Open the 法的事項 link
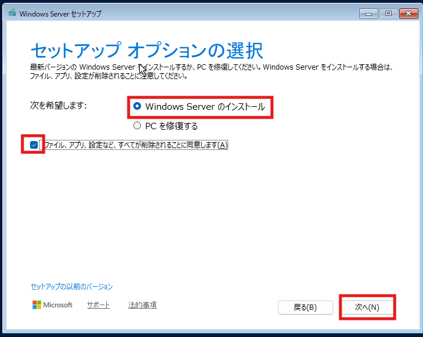Image resolution: width=423 pixels, height=337 pixels. [142, 305]
